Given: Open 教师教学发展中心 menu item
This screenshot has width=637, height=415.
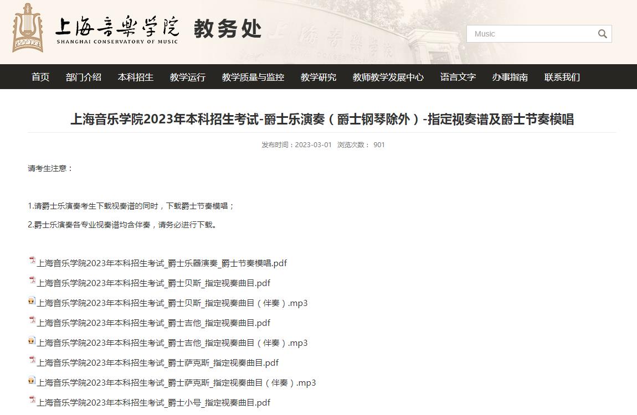Looking at the screenshot, I should [x=388, y=77].
